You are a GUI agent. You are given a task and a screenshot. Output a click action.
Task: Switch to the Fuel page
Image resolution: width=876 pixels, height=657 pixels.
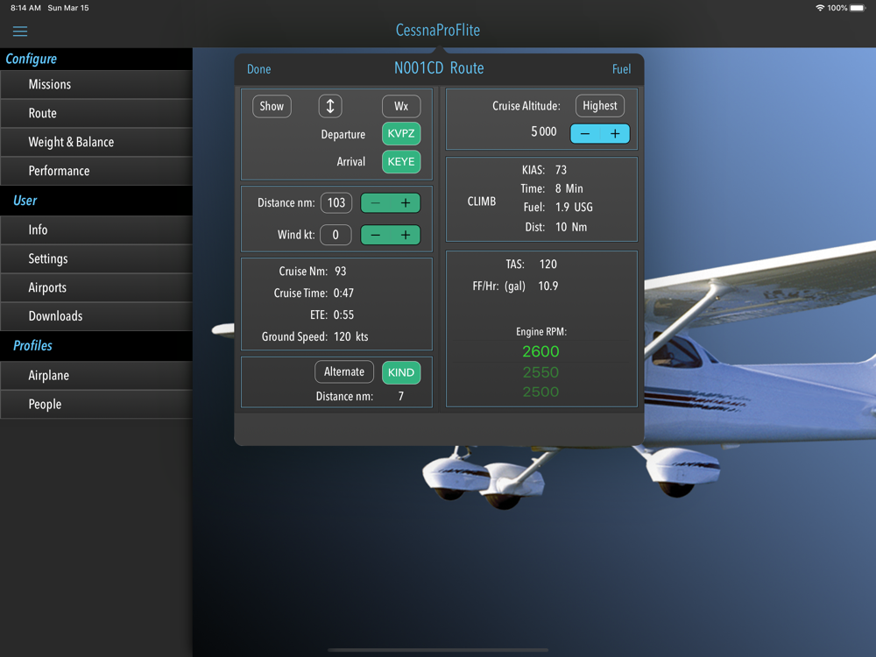click(x=621, y=69)
